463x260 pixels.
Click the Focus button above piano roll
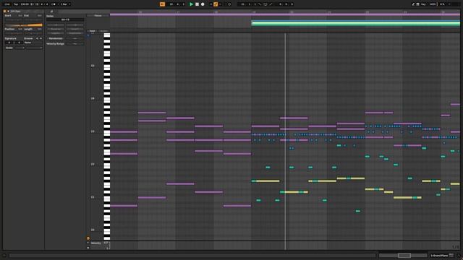pyautogui.click(x=98, y=16)
